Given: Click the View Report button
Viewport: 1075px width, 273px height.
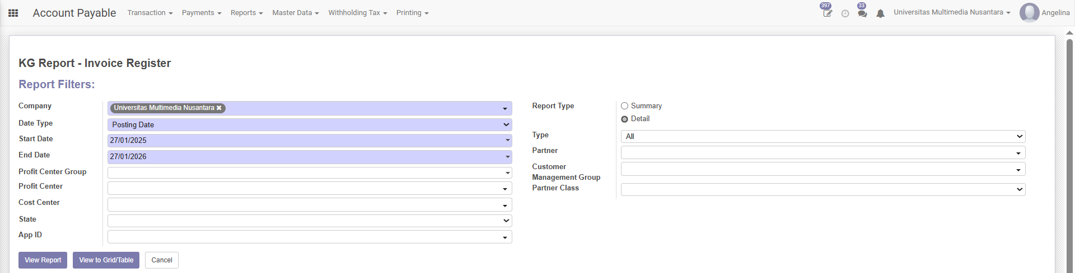Looking at the screenshot, I should 43,260.
